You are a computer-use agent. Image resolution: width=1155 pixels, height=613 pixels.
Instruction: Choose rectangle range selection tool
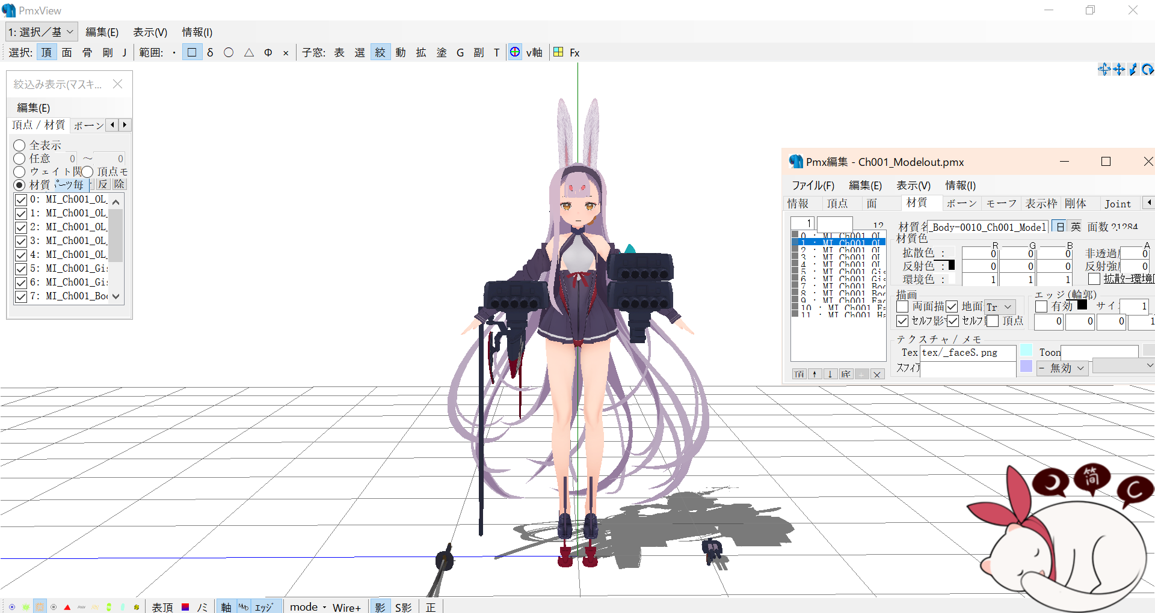click(192, 53)
